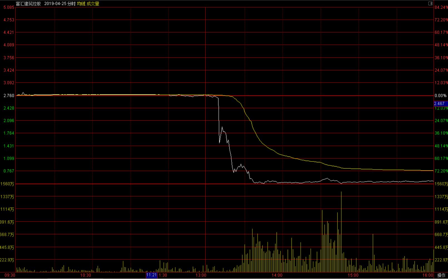Toggle the side panel icon at top right
This screenshot has height=279, width=448.
coord(430,3)
